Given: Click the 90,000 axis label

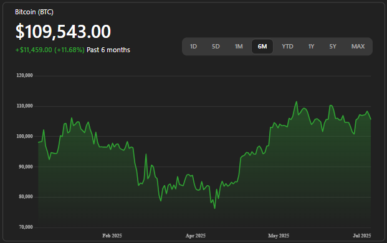Looking at the screenshot, I should click(26, 167).
